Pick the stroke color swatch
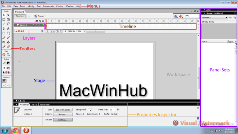This screenshot has height=134, width=238. point(8,63)
